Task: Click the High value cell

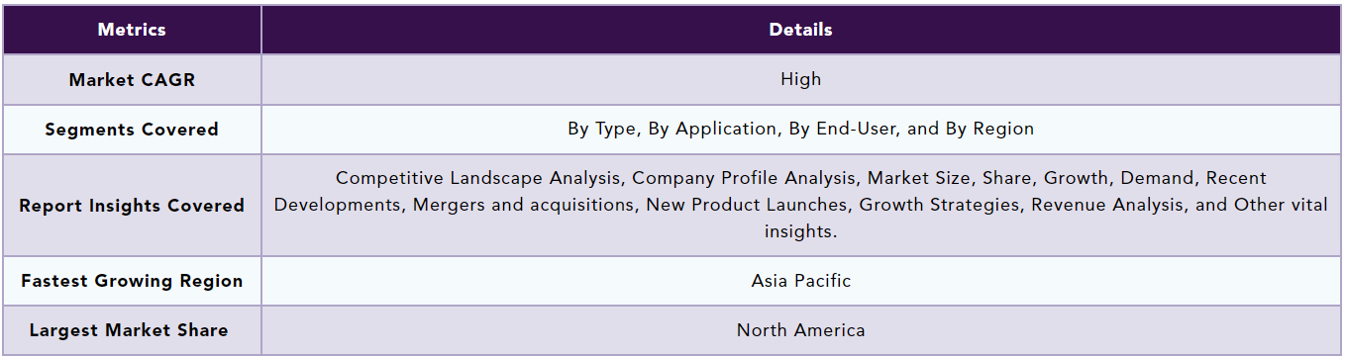Action: 801,79
